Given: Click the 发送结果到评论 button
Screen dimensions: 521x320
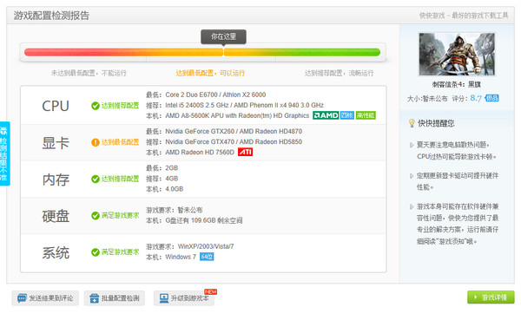Looking at the screenshot, I should (45, 298).
